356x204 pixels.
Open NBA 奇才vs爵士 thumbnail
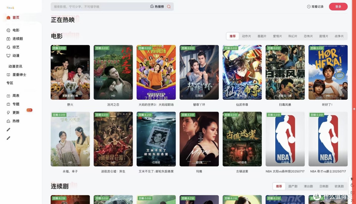[x=328, y=139]
